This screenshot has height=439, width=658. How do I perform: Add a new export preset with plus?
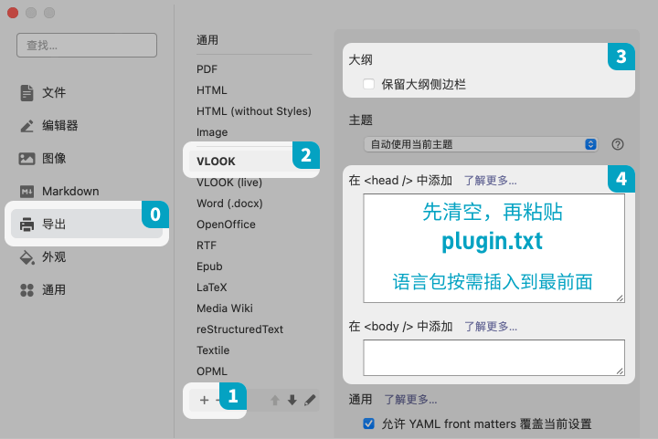[x=205, y=401]
